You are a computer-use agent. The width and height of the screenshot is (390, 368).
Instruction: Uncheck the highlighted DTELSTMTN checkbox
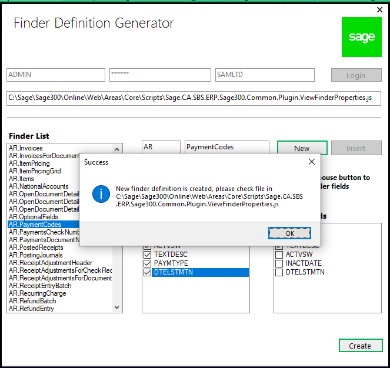point(147,272)
